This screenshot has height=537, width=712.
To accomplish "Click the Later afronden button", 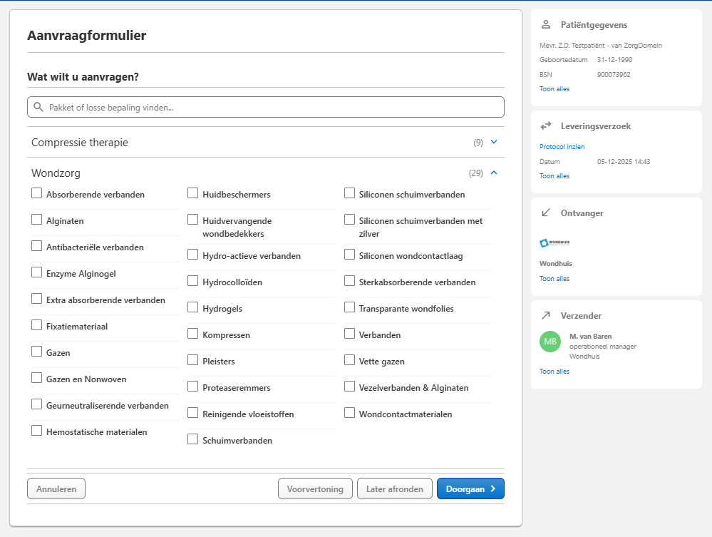I will (x=394, y=489).
